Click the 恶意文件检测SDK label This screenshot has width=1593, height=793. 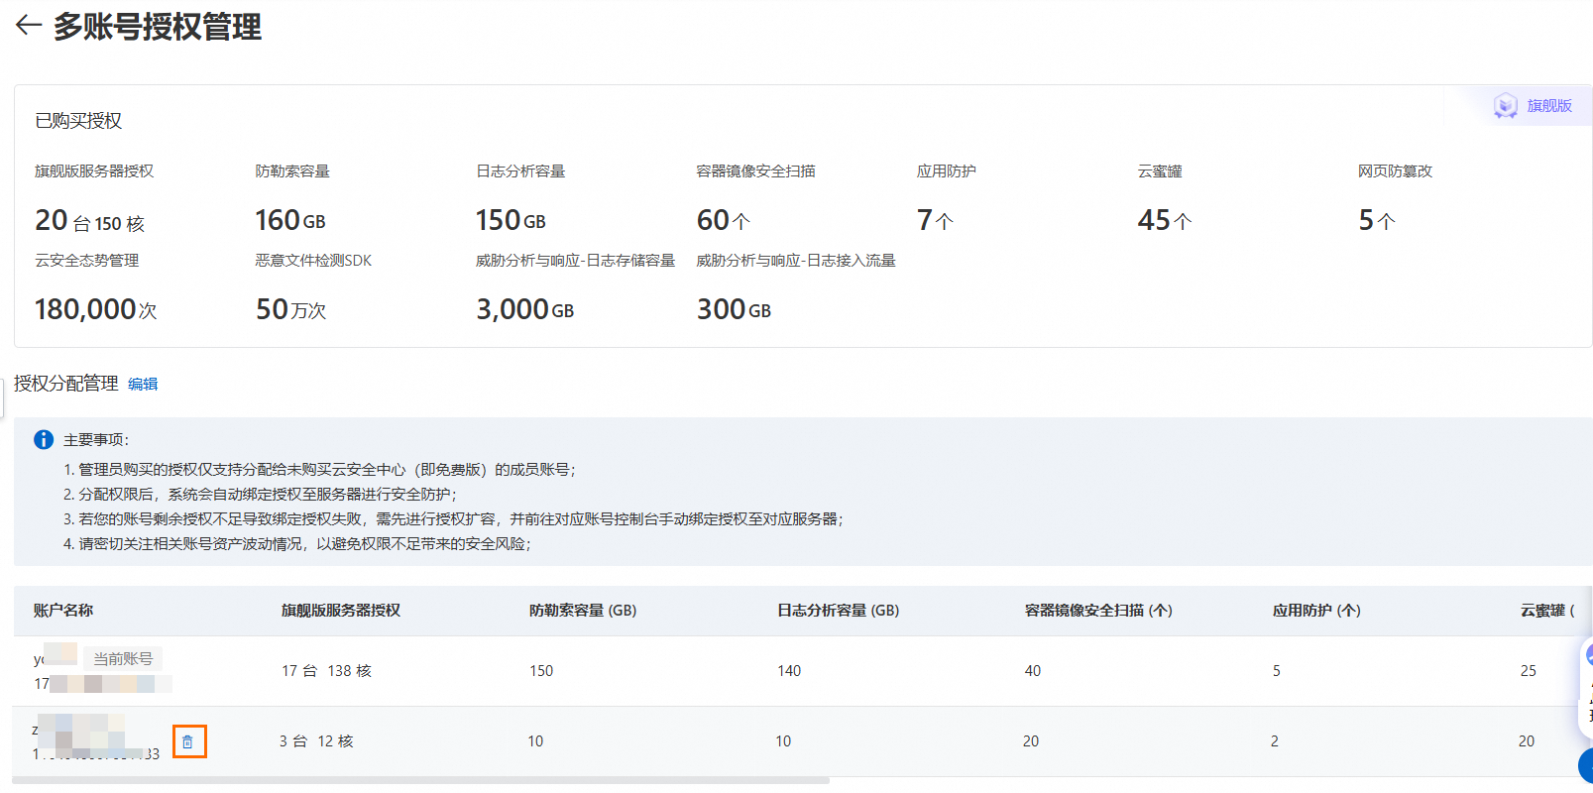(314, 261)
